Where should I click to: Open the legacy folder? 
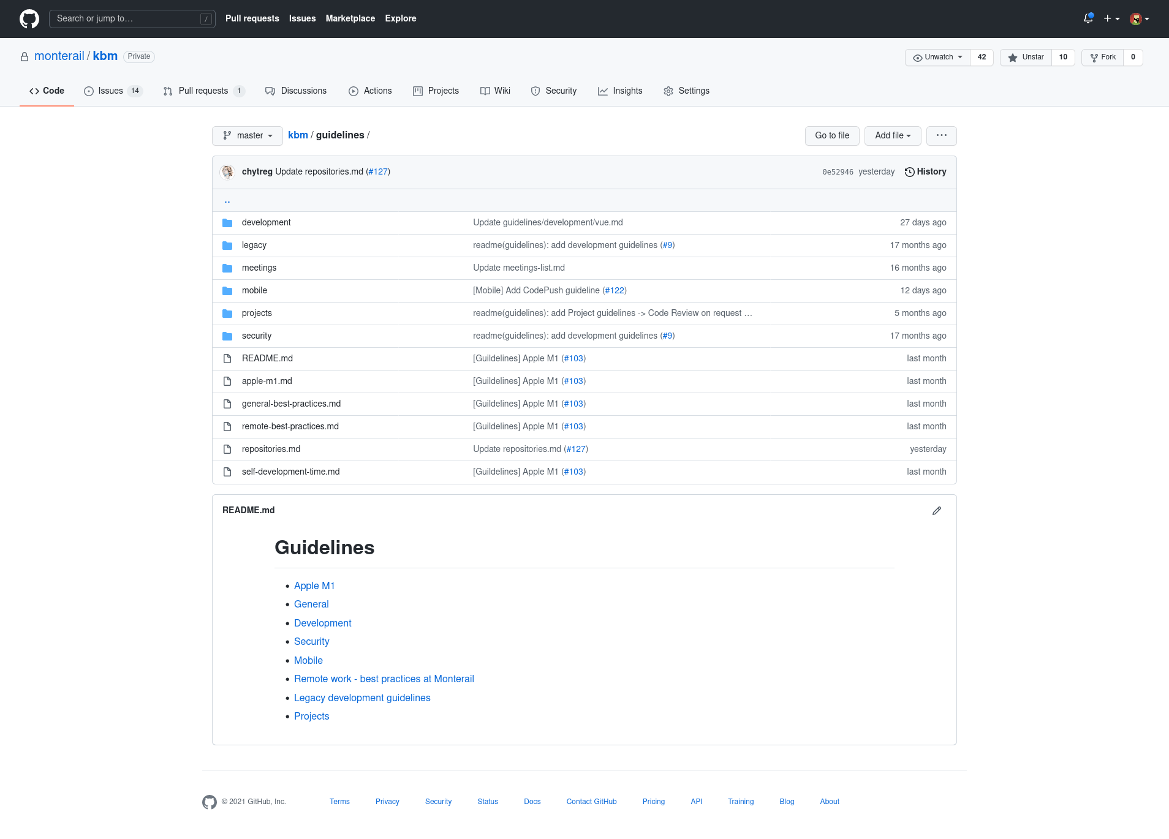(254, 245)
